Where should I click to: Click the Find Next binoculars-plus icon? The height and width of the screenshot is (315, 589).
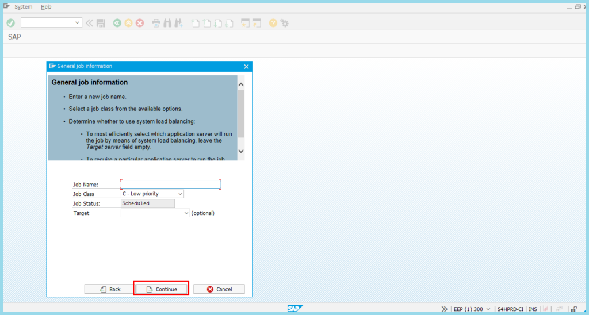(x=178, y=23)
